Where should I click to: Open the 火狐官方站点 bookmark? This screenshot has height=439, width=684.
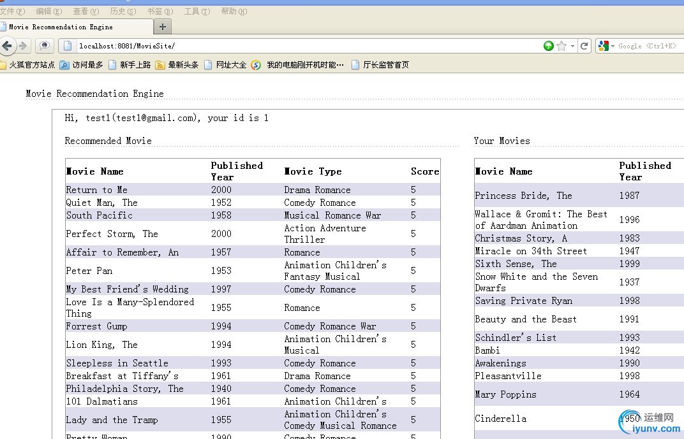pos(27,65)
